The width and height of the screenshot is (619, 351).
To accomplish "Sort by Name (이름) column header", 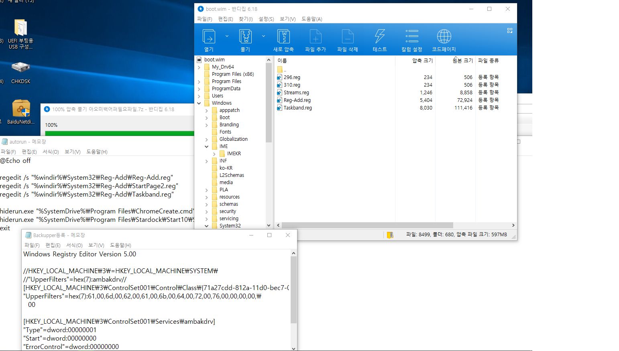I will coord(282,61).
